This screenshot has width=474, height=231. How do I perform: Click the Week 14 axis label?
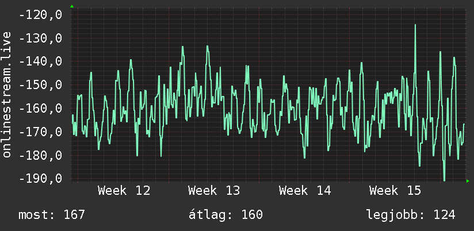[305, 191]
